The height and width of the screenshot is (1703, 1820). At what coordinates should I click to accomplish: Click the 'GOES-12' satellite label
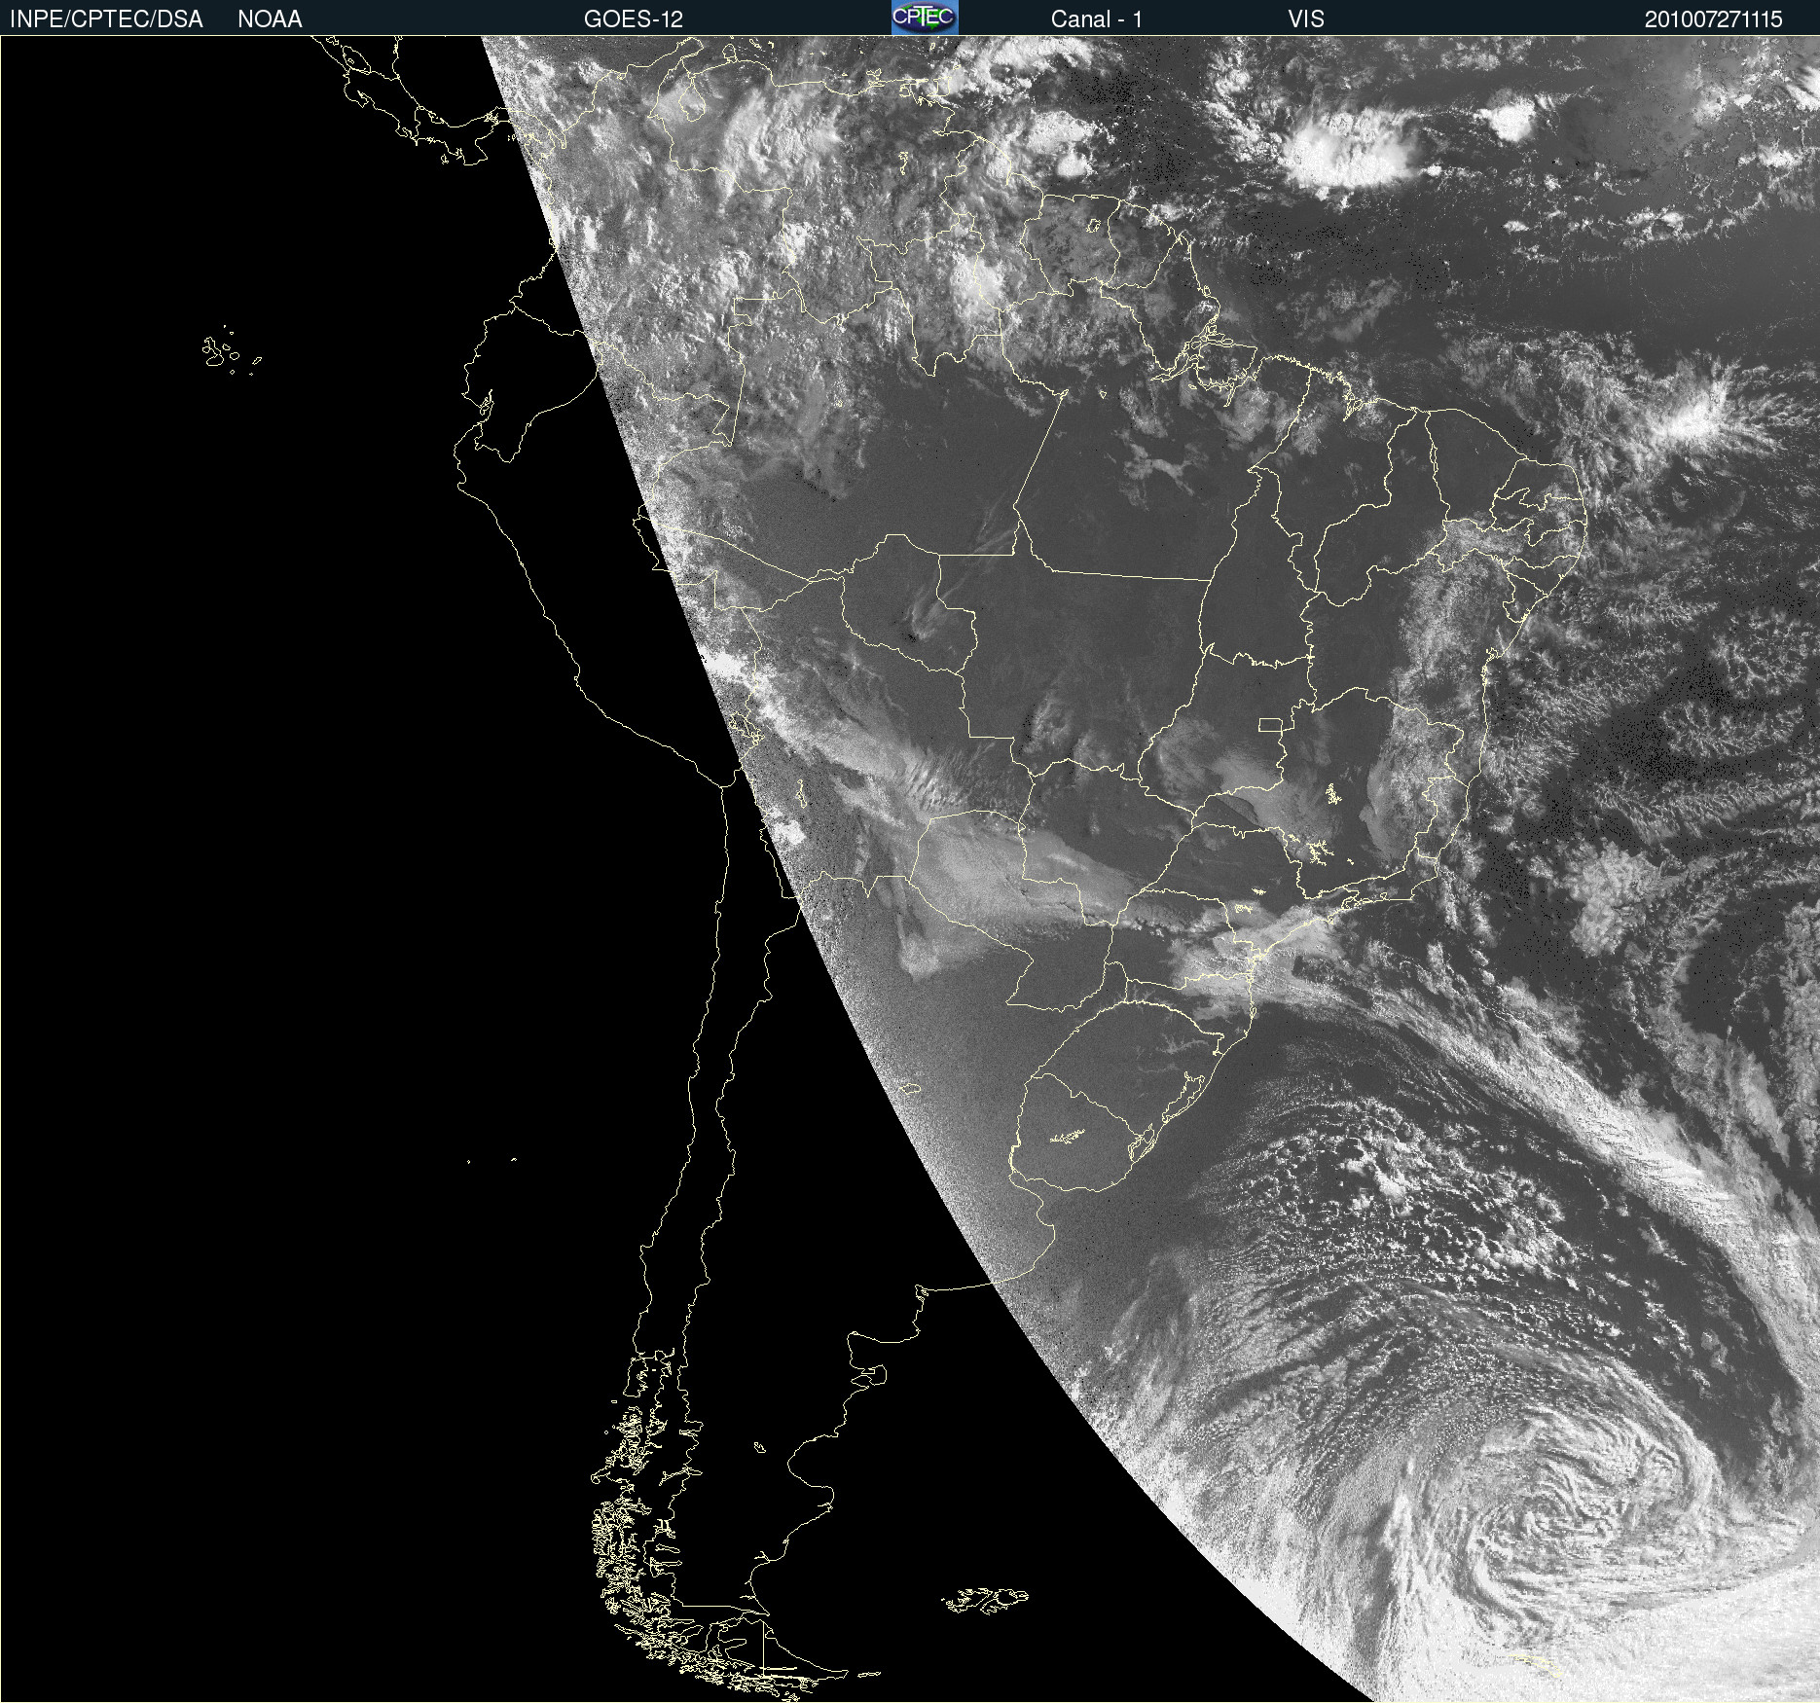[634, 19]
